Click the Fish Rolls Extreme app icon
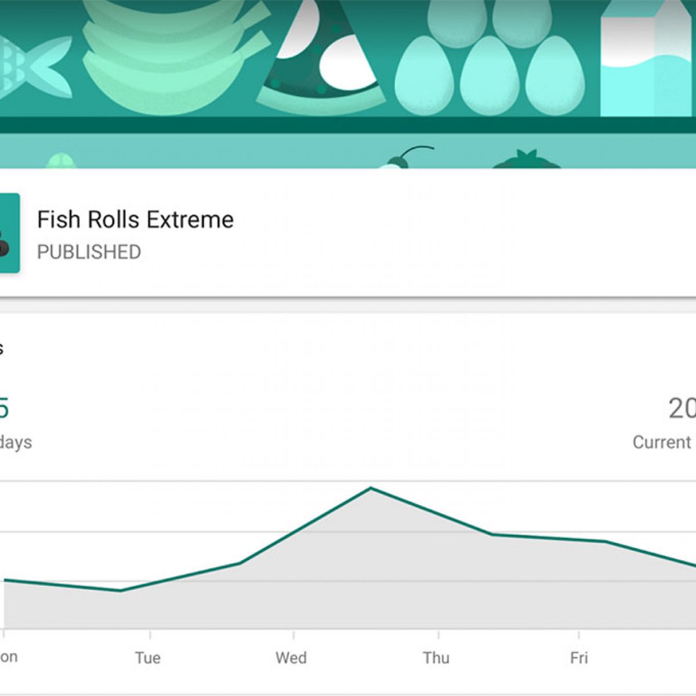 (x=9, y=233)
